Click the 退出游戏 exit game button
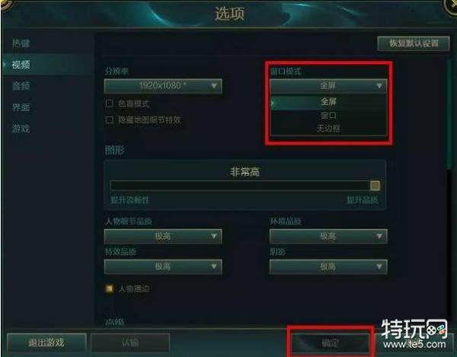457x357 pixels. coord(46,343)
